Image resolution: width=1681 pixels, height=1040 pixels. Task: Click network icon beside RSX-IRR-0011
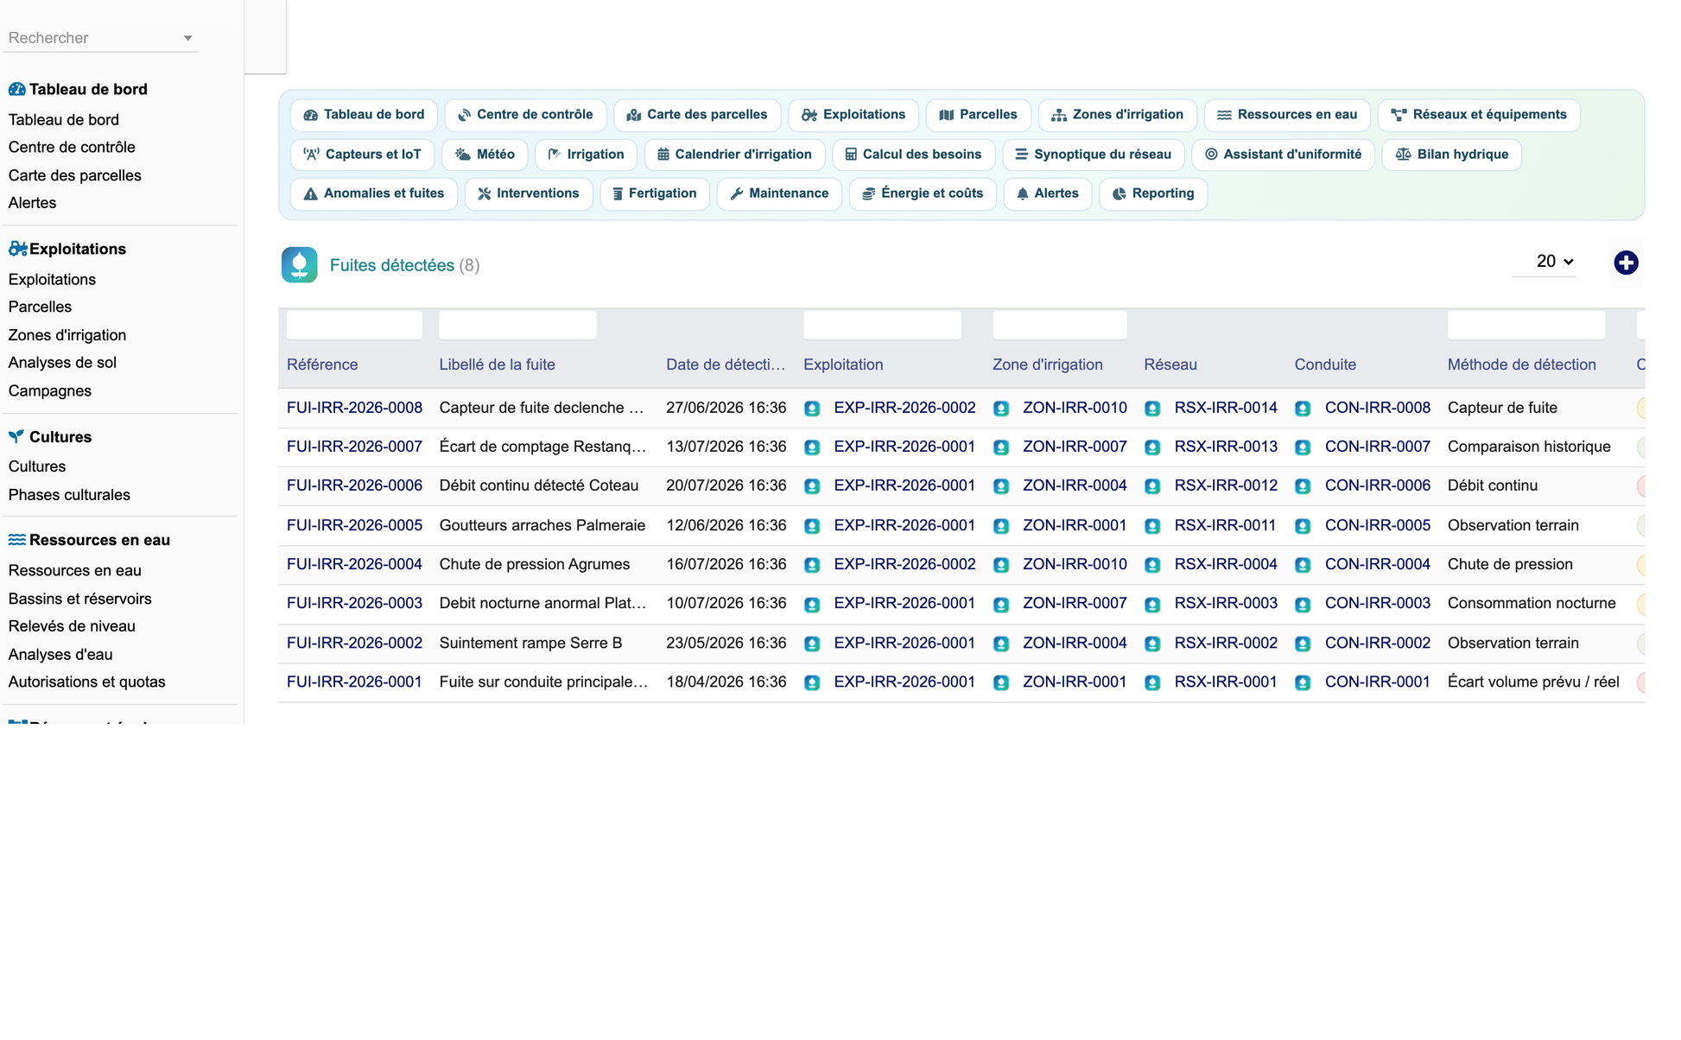(1152, 526)
